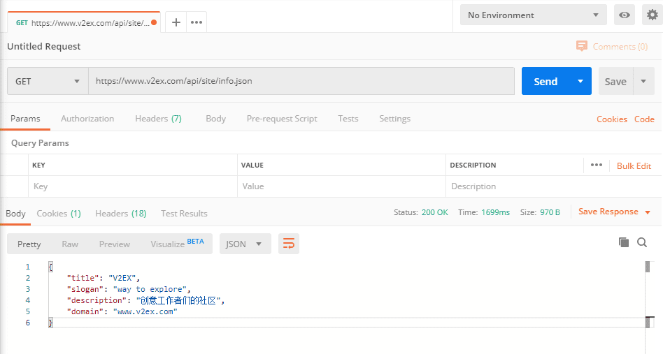
Task: Open the request Body tab
Action: pos(215,119)
